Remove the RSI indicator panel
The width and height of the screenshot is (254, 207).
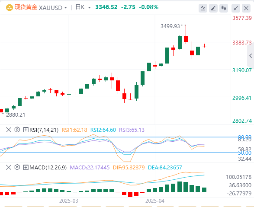tap(9, 130)
